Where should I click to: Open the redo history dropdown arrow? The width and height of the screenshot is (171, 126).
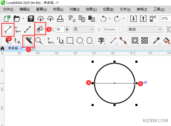click(124, 19)
